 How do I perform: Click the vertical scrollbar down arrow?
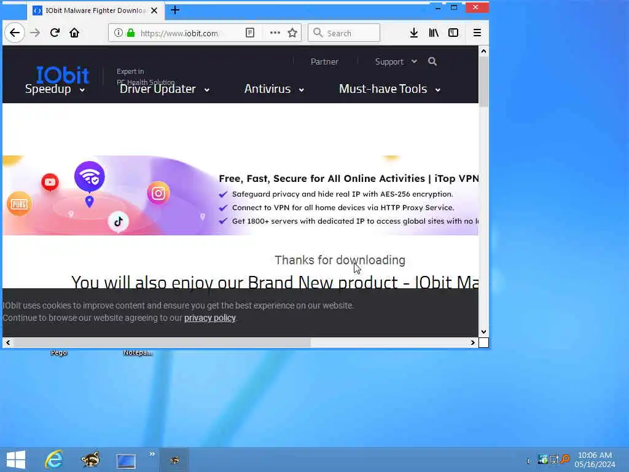point(484,332)
